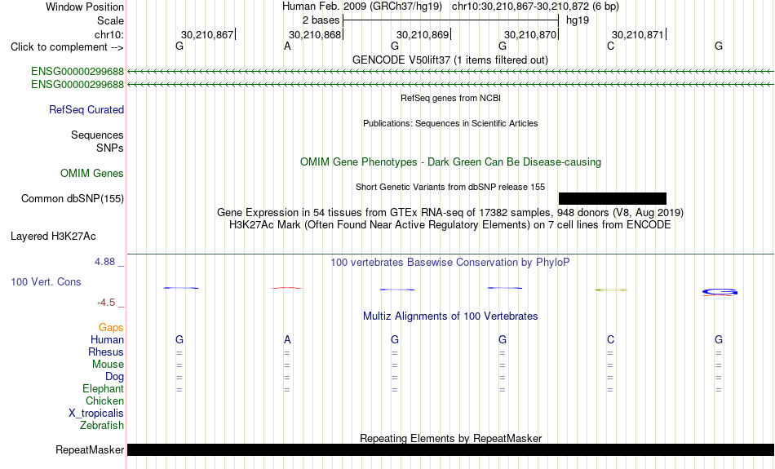
Task: Select the Mouse species row label
Action: click(x=108, y=365)
